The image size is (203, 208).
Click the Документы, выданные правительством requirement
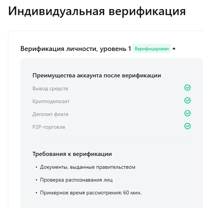88,167
